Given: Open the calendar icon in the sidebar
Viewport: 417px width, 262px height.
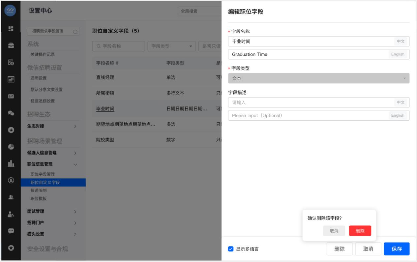Looking at the screenshot, I should point(10,79).
